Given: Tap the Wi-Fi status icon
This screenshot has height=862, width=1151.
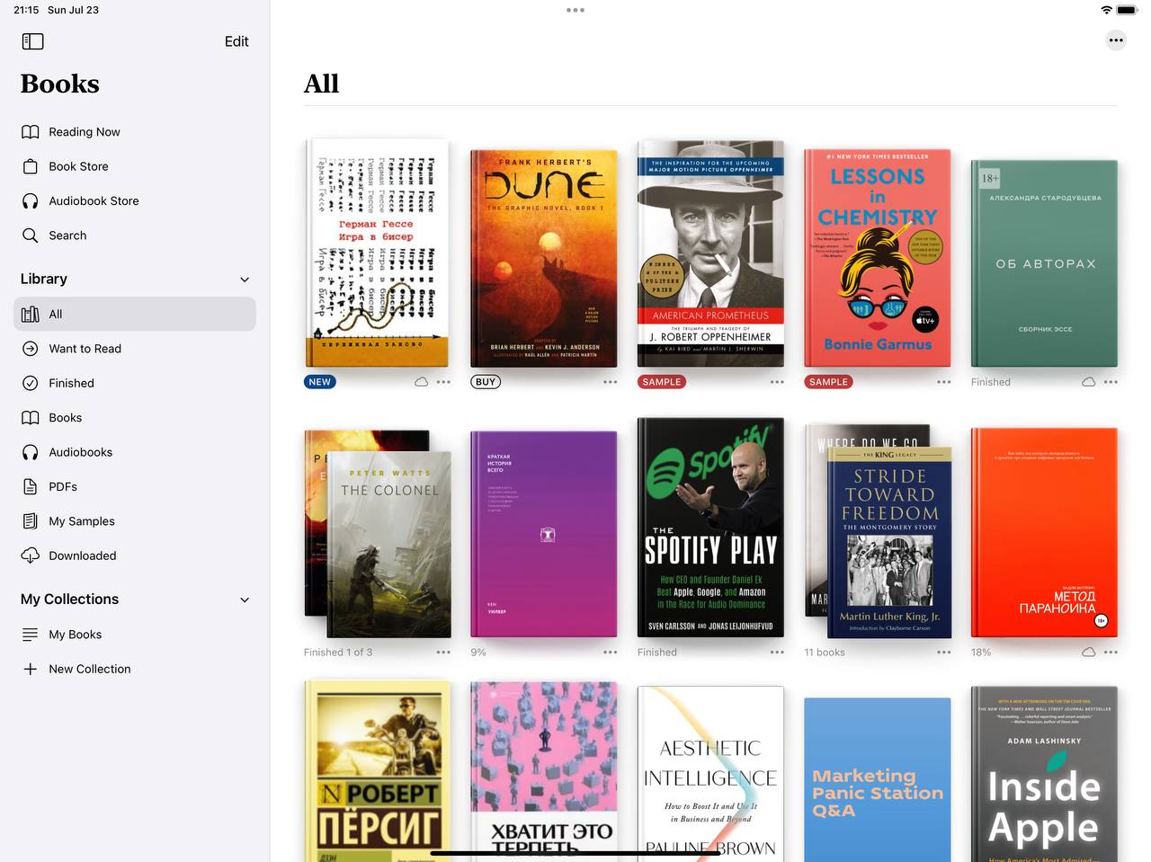Looking at the screenshot, I should (1106, 10).
